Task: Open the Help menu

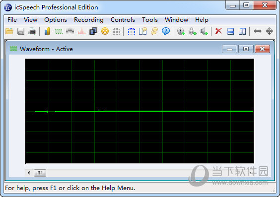Action: tap(202, 20)
